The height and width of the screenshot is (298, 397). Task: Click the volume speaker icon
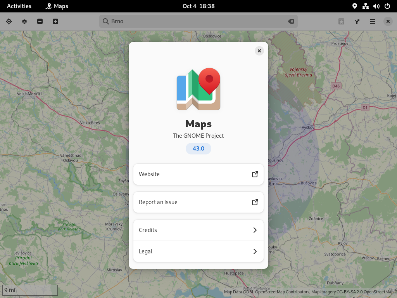point(376,6)
